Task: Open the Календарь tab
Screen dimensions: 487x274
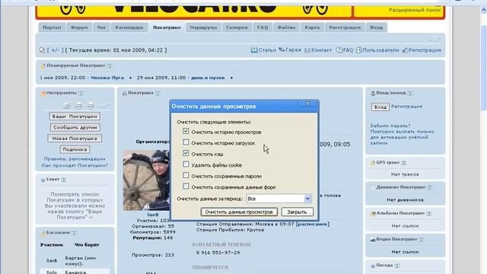Action: point(129,27)
